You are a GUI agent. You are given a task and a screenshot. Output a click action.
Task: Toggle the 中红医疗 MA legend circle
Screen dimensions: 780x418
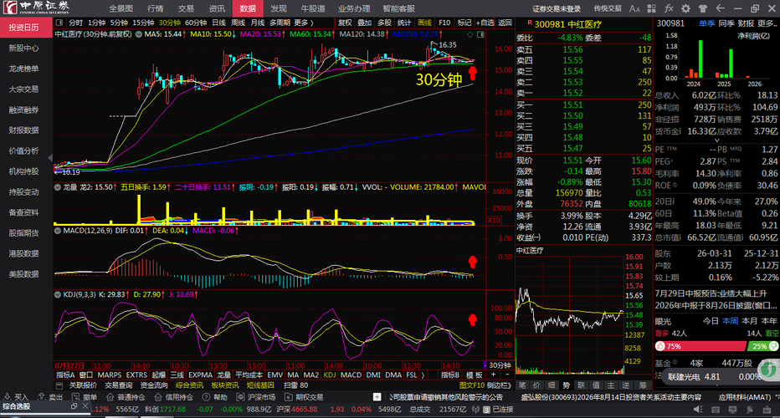[x=139, y=34]
